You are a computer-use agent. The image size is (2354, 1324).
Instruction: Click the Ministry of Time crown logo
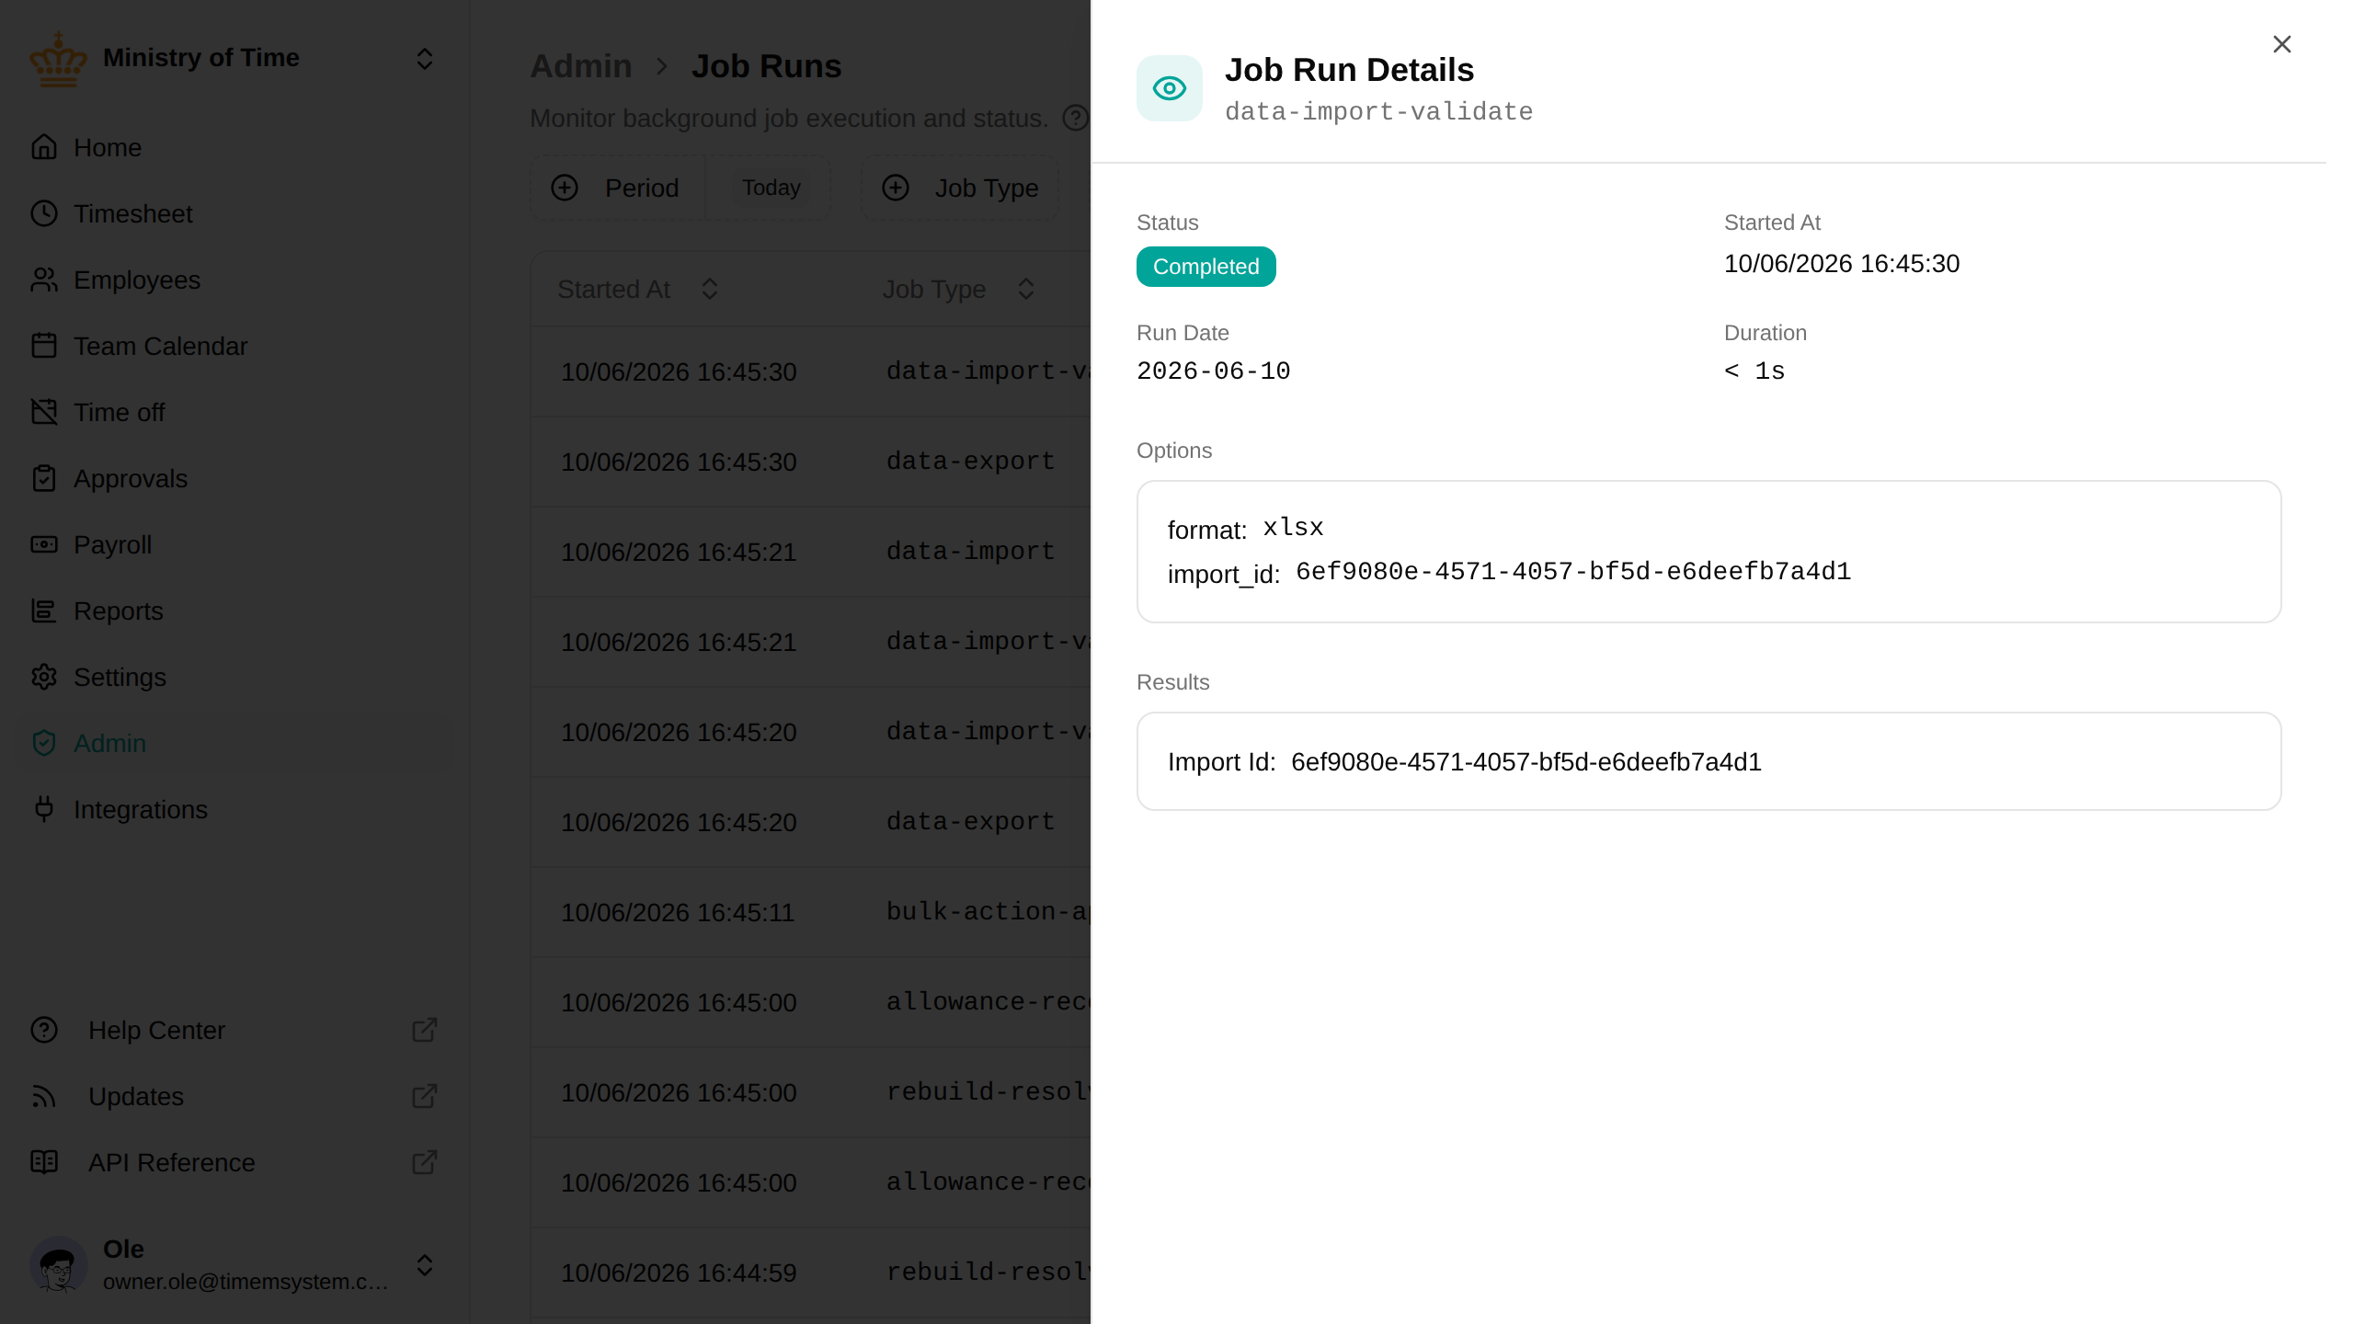click(x=58, y=60)
